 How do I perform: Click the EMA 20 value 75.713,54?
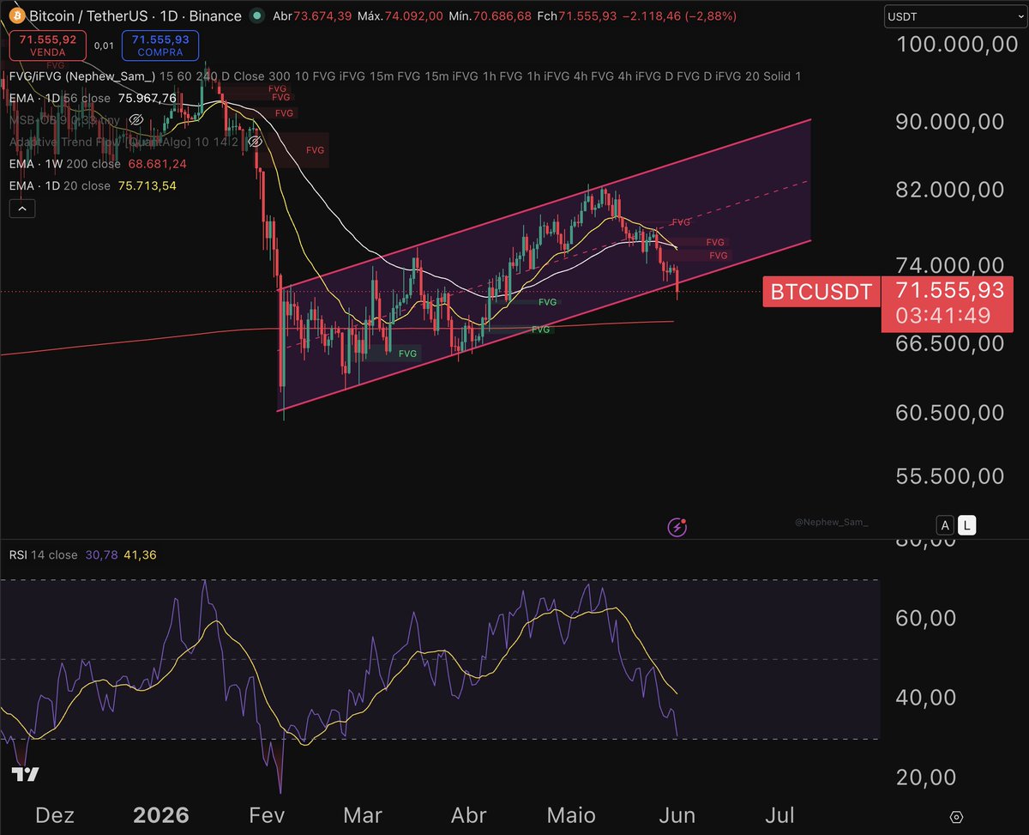click(x=147, y=185)
